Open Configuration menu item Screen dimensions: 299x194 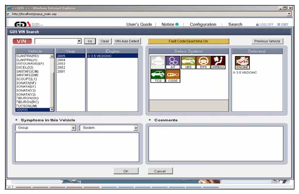[203, 25]
